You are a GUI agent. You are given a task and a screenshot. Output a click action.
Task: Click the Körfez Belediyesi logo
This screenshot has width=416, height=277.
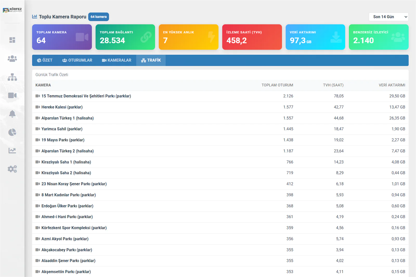pyautogui.click(x=12, y=10)
